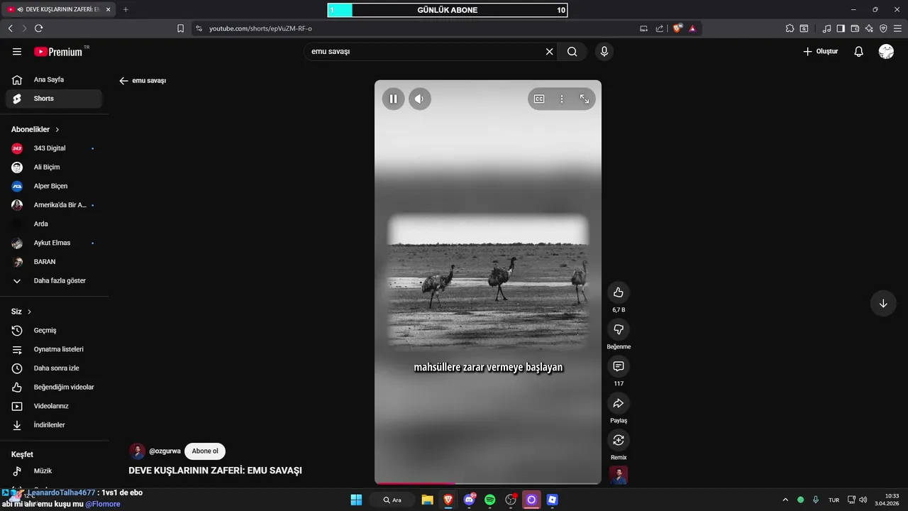Open the Arda channel
908x511 pixels.
(54, 224)
